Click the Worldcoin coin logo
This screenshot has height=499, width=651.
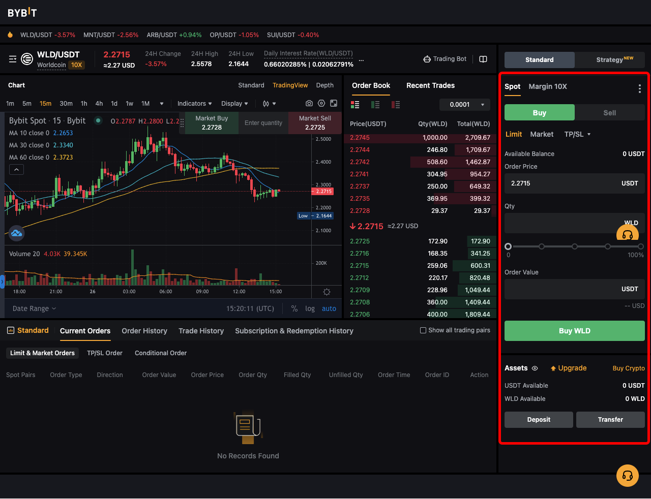(x=26, y=59)
